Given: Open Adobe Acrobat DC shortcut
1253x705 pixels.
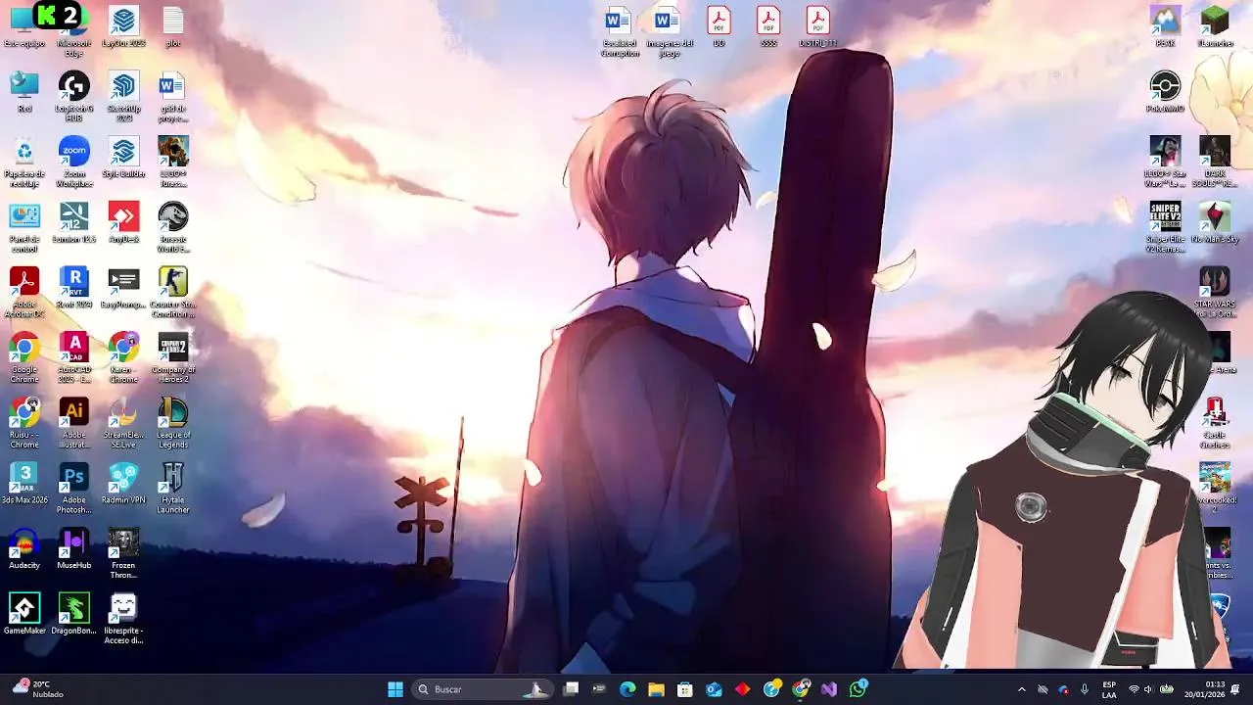Looking at the screenshot, I should 24,293.
